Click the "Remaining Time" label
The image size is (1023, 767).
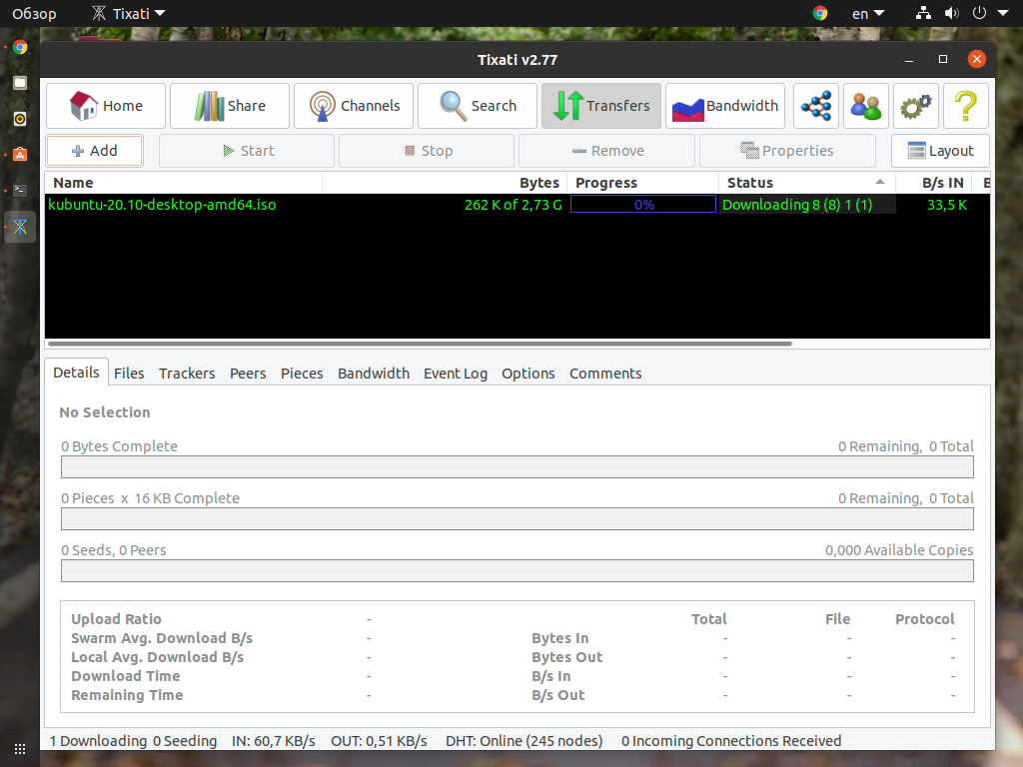[127, 695]
